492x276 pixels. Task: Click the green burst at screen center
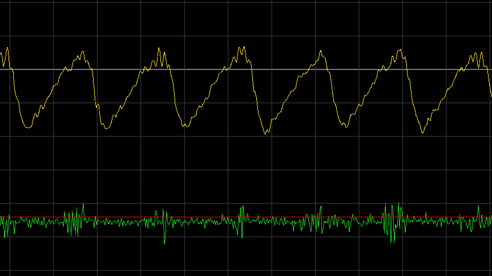[x=241, y=221]
